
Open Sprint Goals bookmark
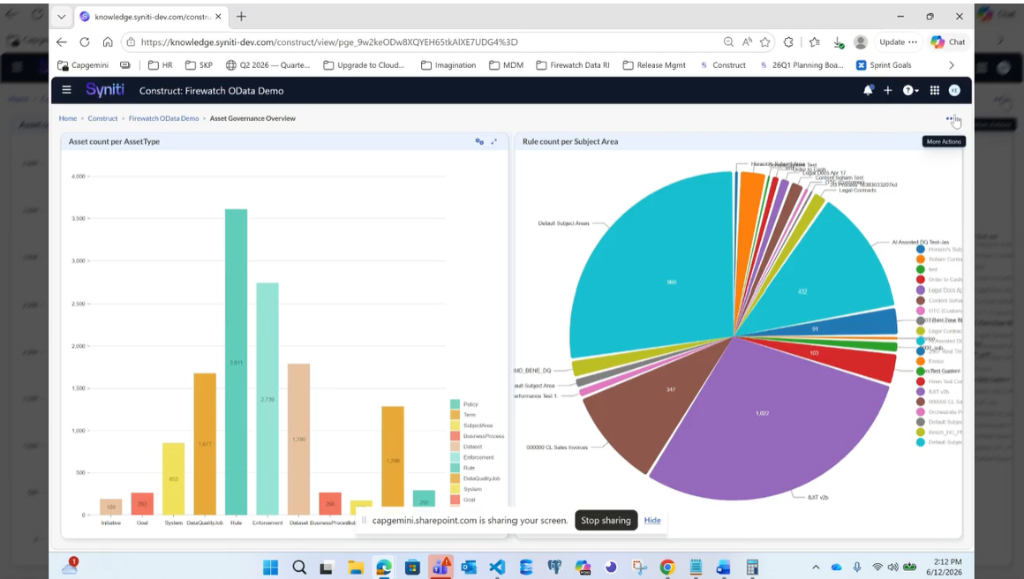tap(884, 65)
